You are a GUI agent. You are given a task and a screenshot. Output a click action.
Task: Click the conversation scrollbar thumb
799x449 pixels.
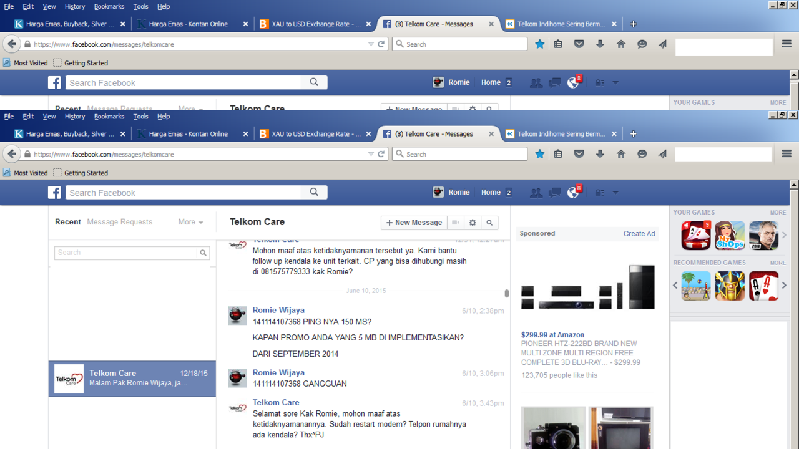[507, 293]
